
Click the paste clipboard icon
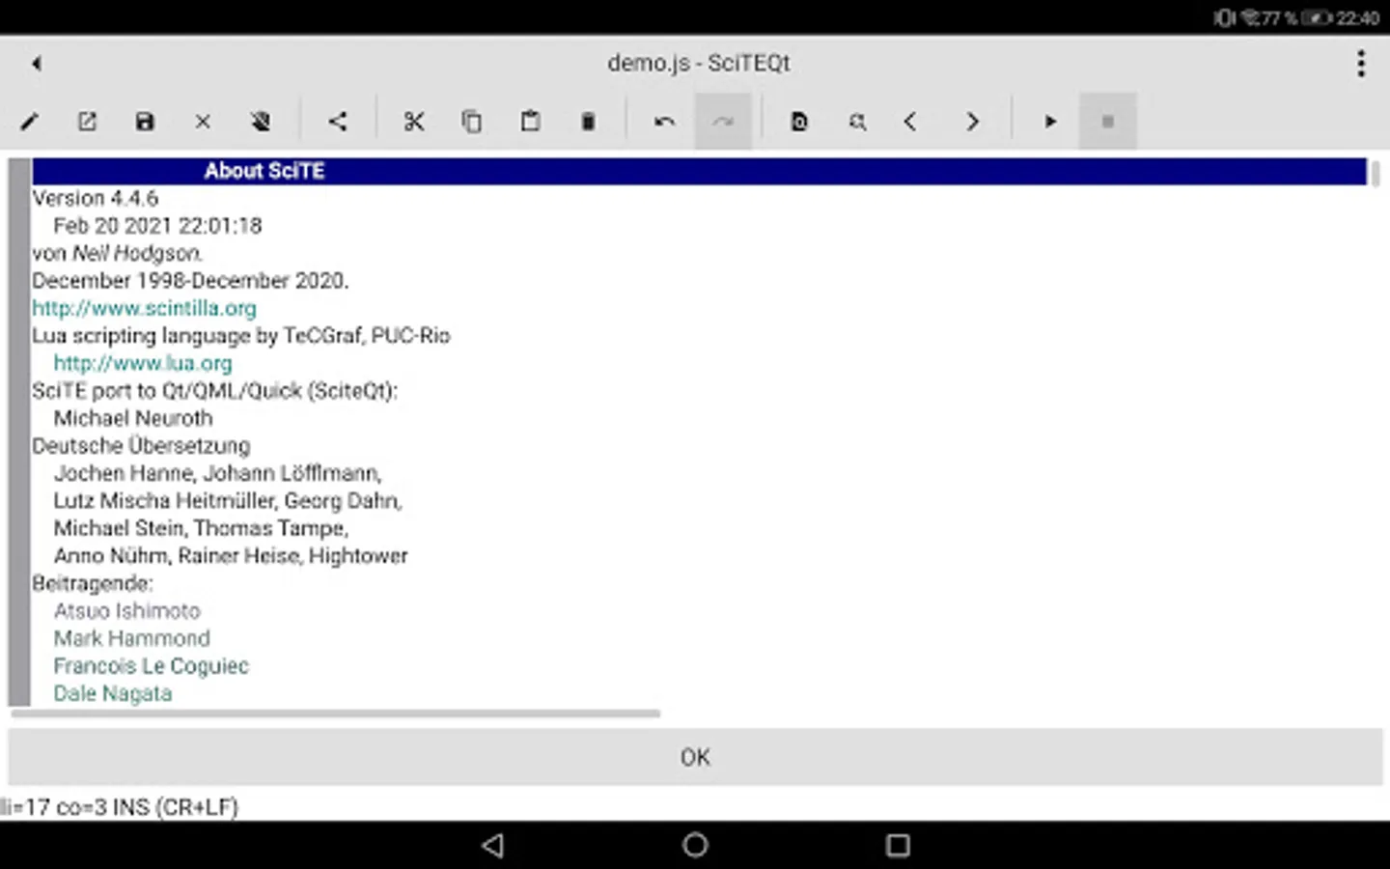pyautogui.click(x=530, y=122)
